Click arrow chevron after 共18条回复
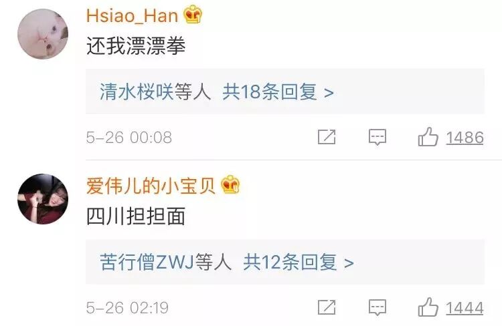502x326 pixels. pos(329,94)
